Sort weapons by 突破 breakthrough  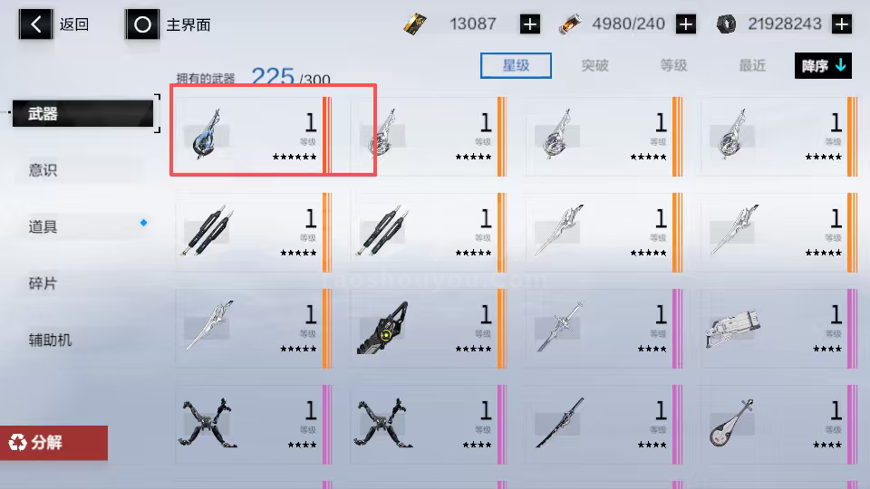tap(594, 65)
